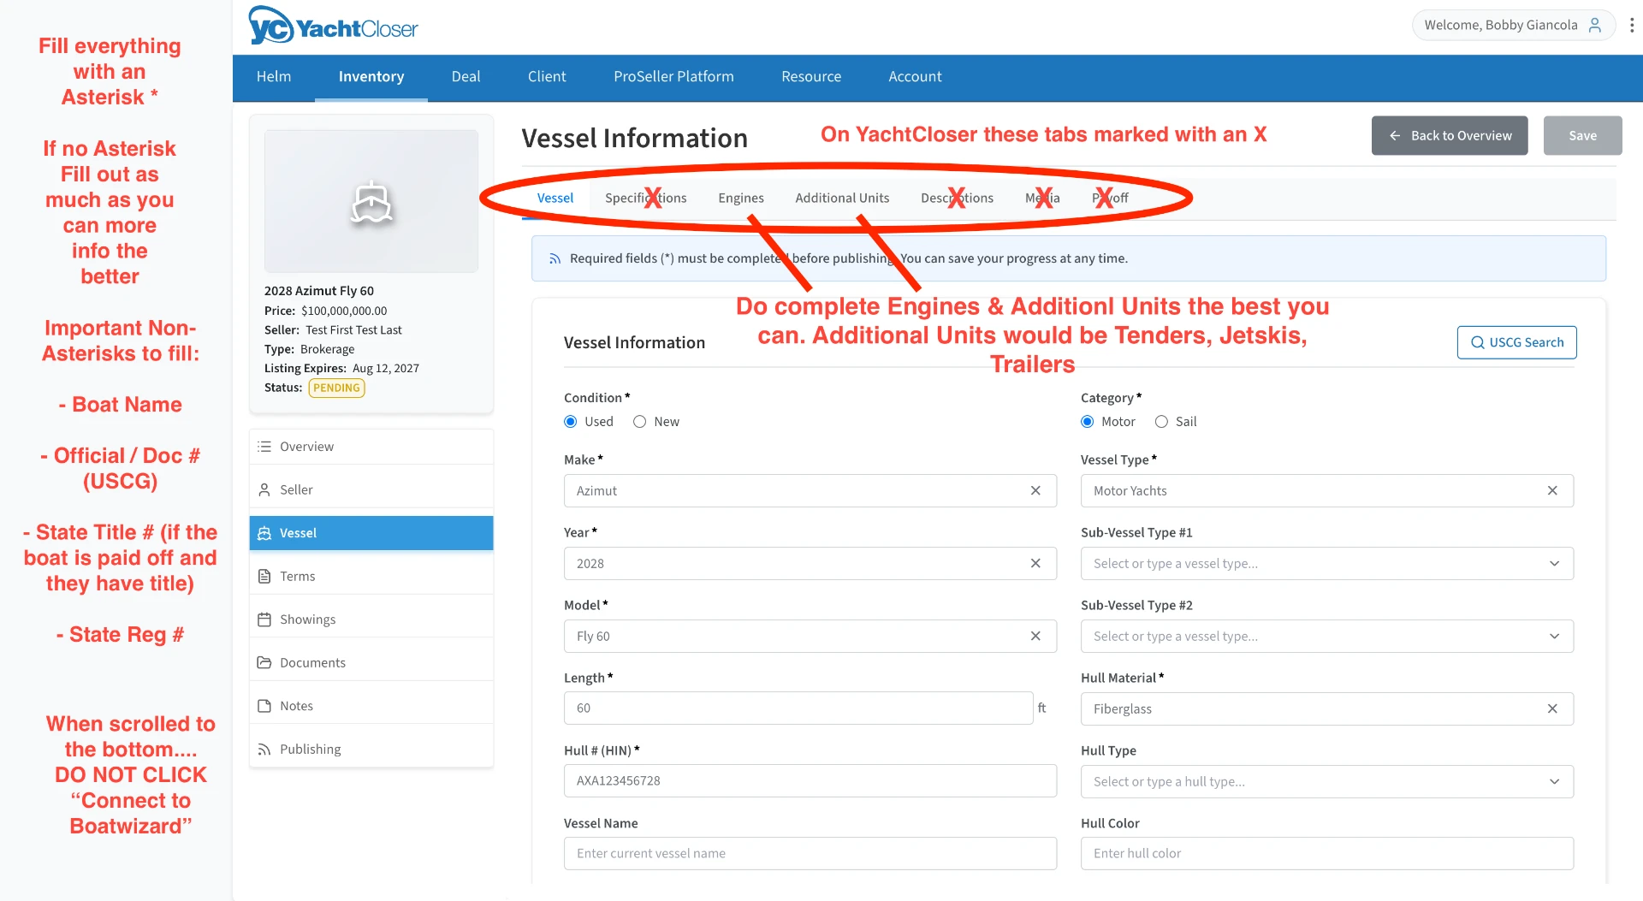Switch to the Descriptions tab

coord(957,198)
